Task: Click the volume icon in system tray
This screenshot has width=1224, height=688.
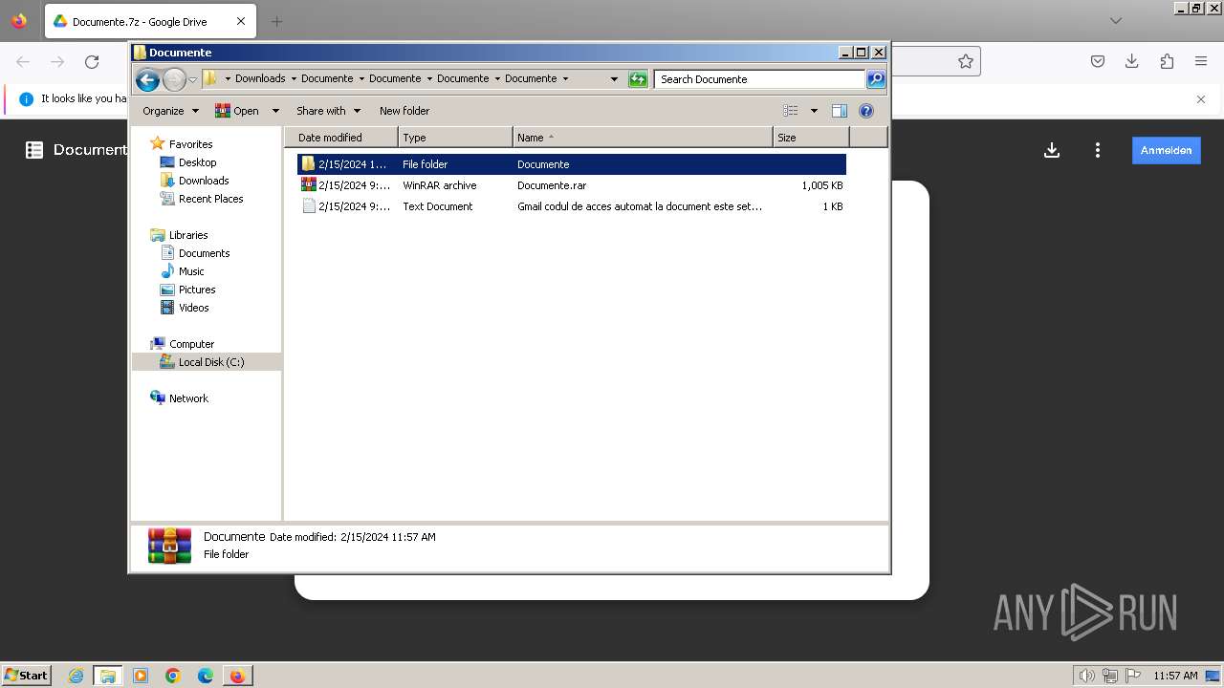Action: pos(1087,676)
